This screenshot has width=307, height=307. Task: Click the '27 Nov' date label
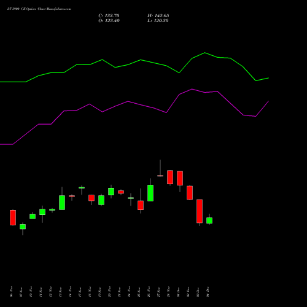pyautogui.click(x=158, y=292)
